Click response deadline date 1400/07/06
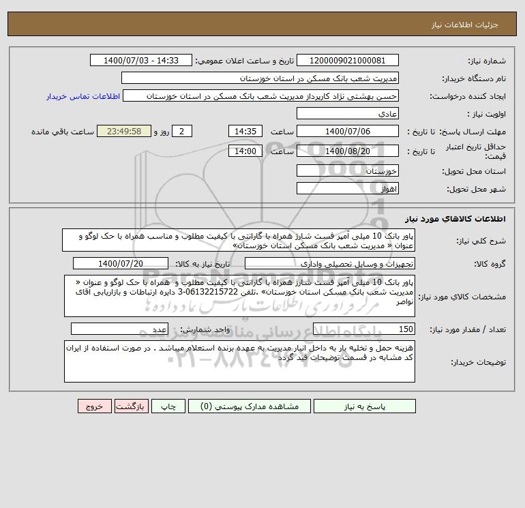Screen dimensions: 525x508 pos(348,132)
